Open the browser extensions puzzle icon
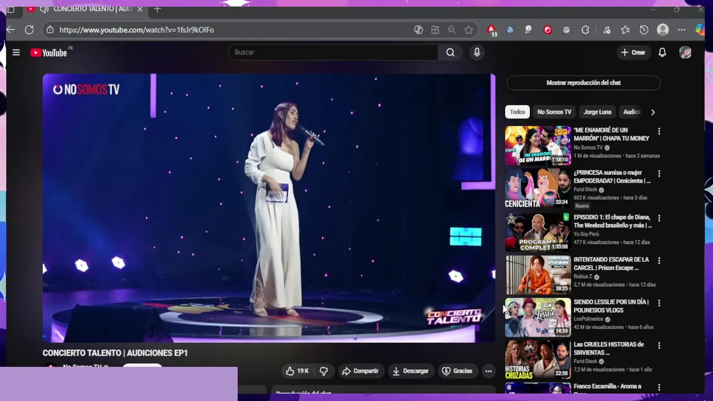This screenshot has width=713, height=401. pyautogui.click(x=585, y=30)
